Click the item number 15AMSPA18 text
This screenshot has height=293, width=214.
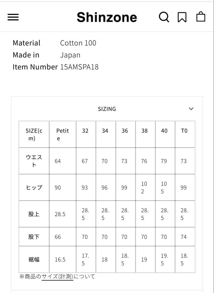79,67
